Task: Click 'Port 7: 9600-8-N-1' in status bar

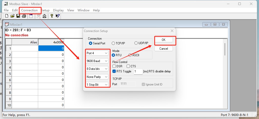Action: [234, 115]
